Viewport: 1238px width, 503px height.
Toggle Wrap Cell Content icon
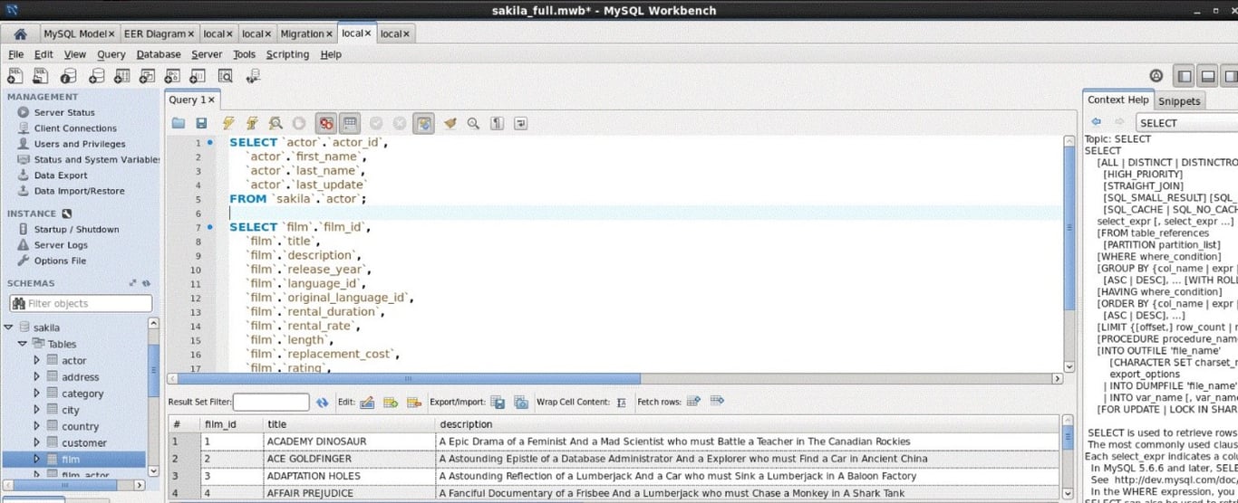point(621,403)
